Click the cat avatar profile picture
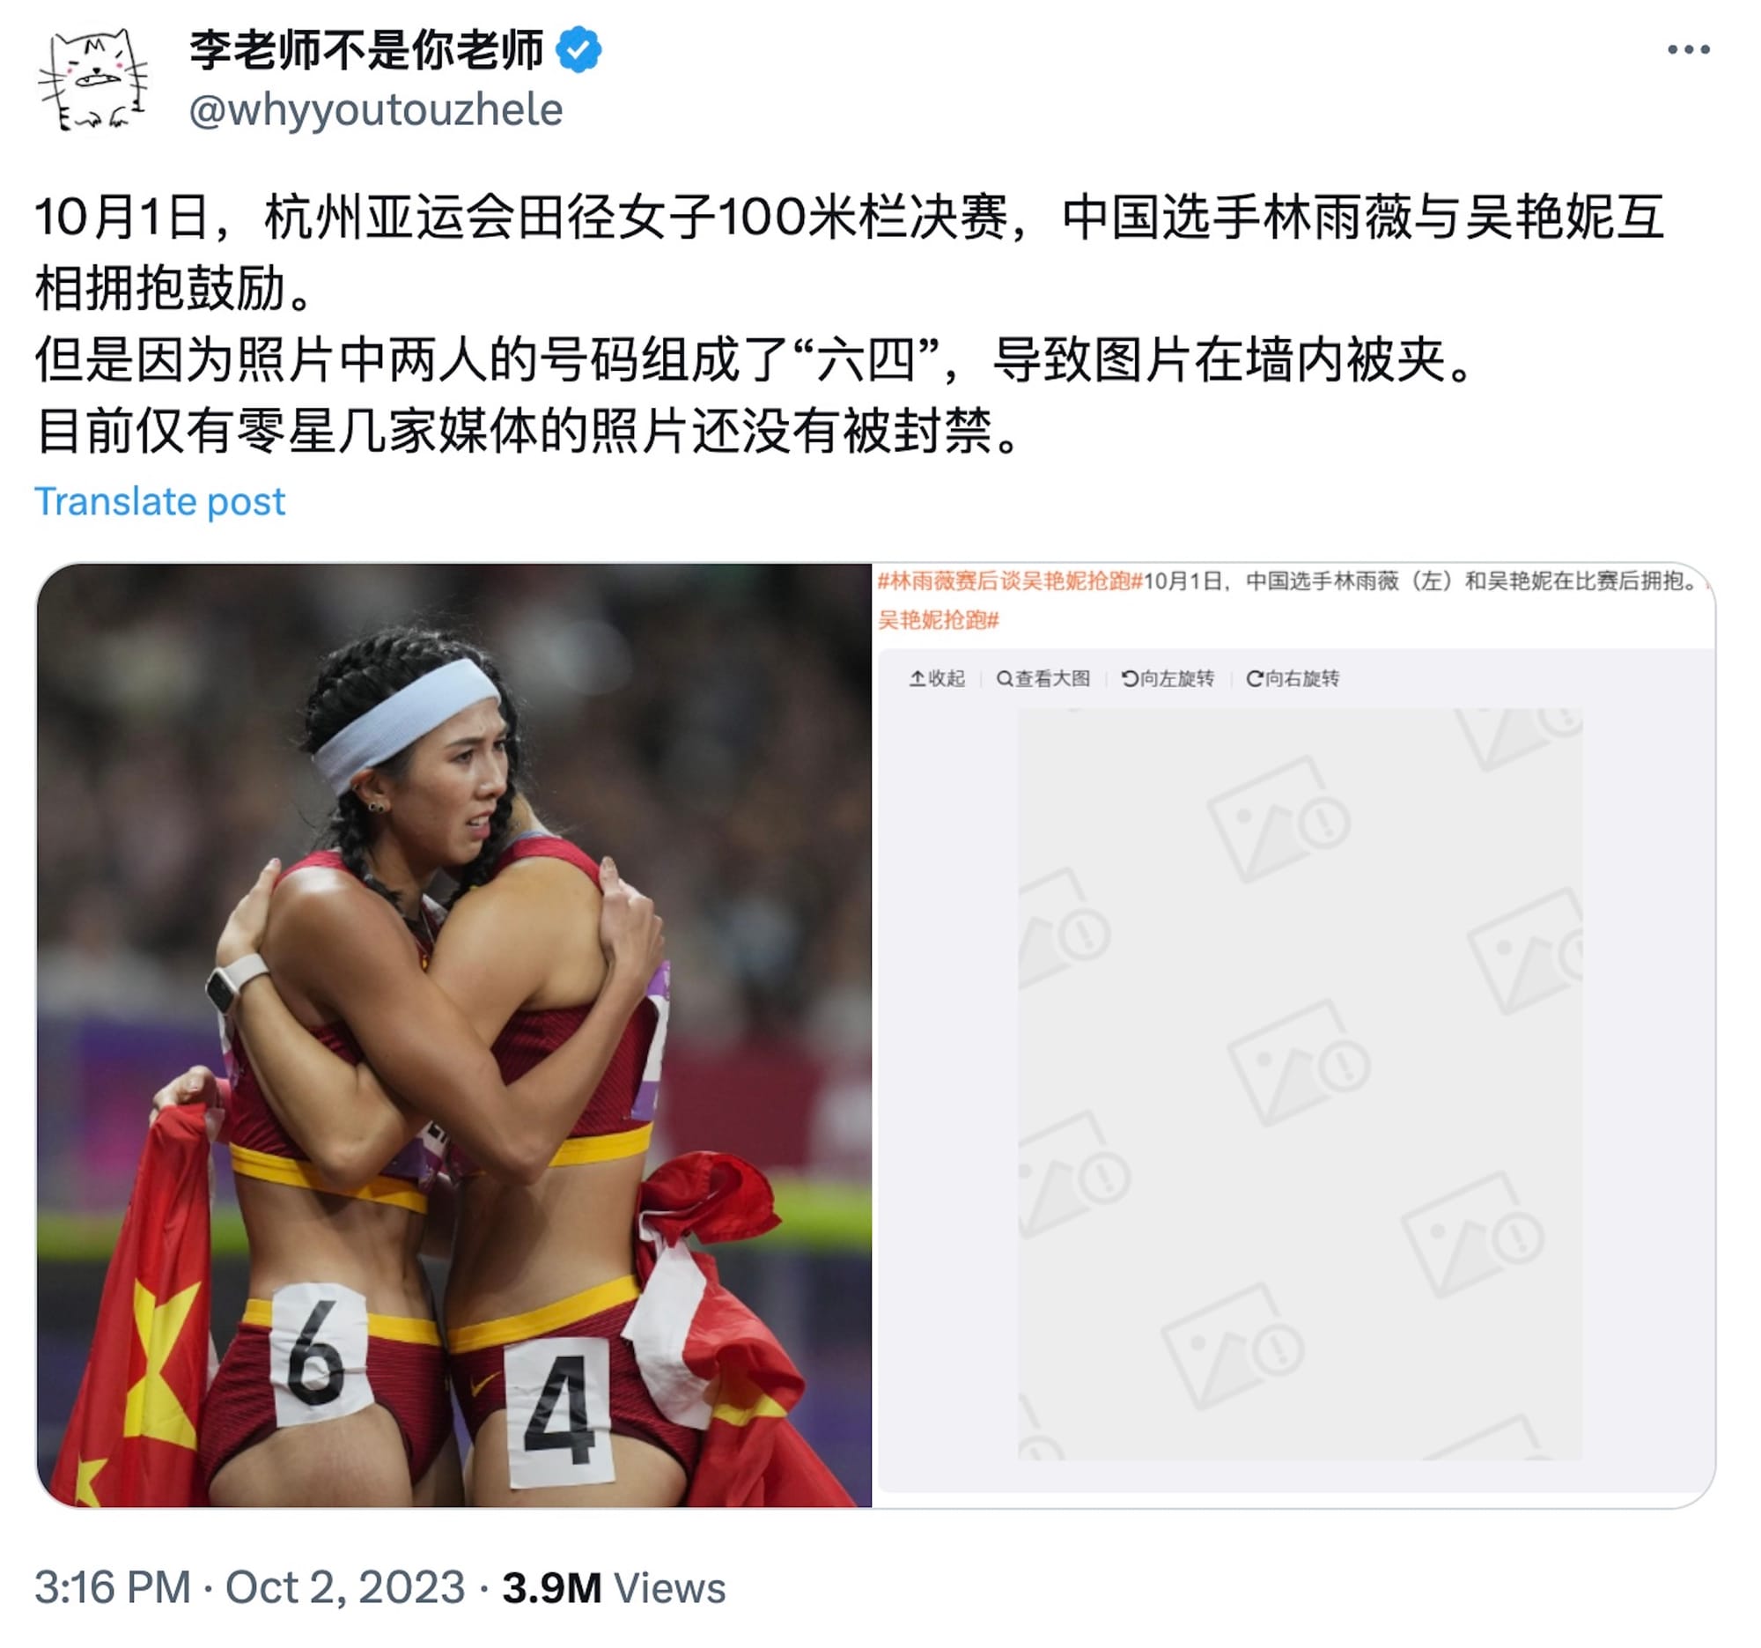Image resolution: width=1761 pixels, height=1648 pixels. pos(92,80)
